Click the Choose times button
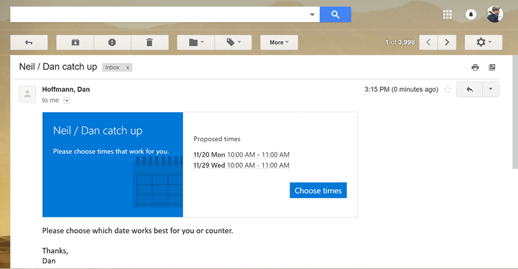Screen dimensions: 518x269 pos(318,191)
